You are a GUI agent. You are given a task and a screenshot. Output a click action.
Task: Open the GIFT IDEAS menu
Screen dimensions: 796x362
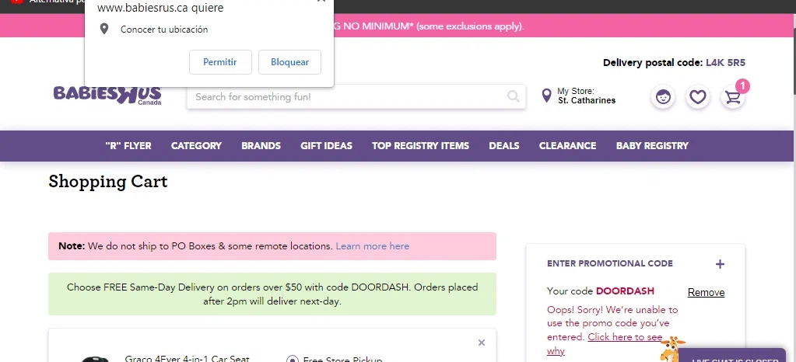[327, 145]
